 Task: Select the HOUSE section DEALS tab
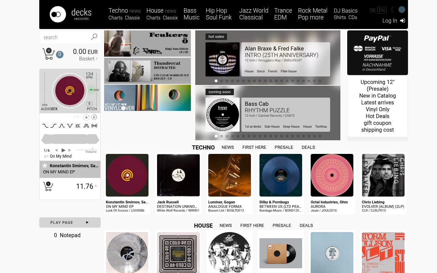point(306,226)
